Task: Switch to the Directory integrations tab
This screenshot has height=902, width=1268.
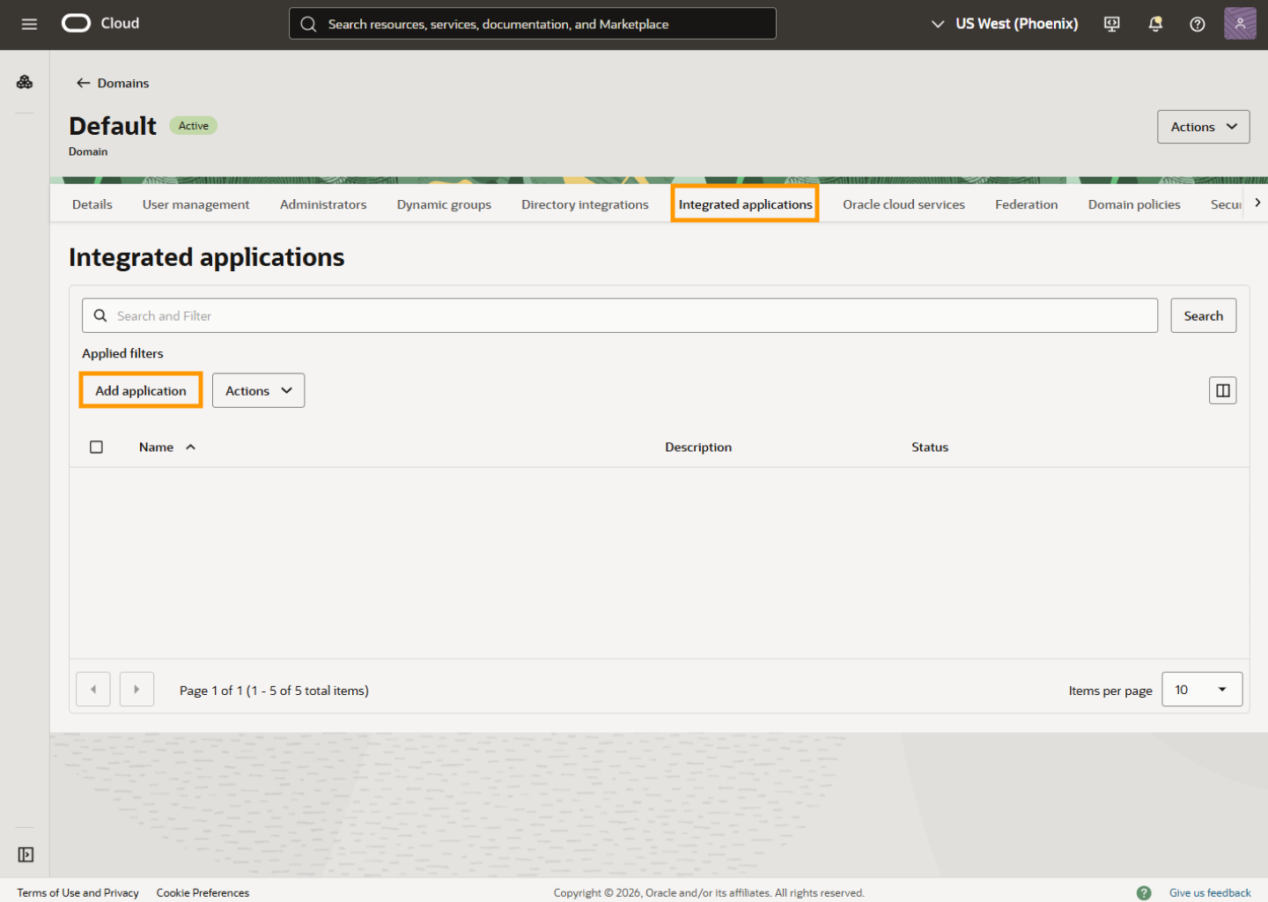Action: (585, 204)
